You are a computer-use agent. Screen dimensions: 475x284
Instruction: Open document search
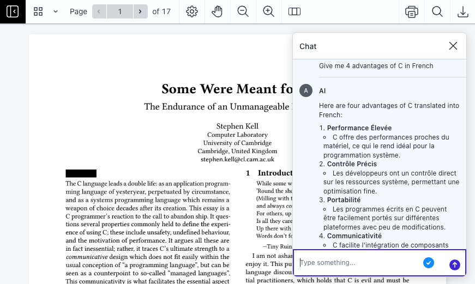[437, 11]
